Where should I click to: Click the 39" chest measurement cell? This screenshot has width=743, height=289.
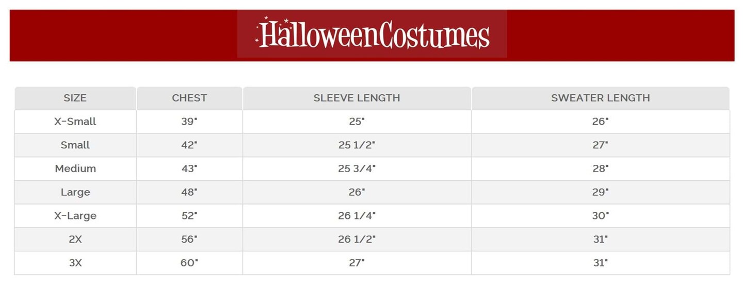click(x=189, y=122)
